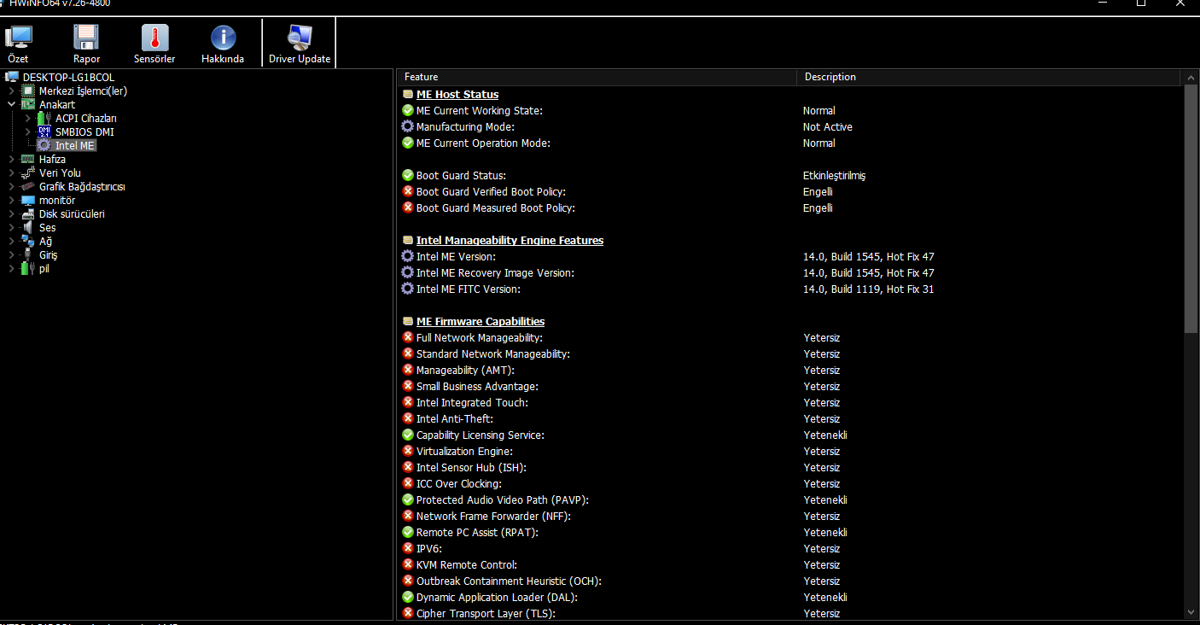Click the Feature column header

tap(597, 77)
